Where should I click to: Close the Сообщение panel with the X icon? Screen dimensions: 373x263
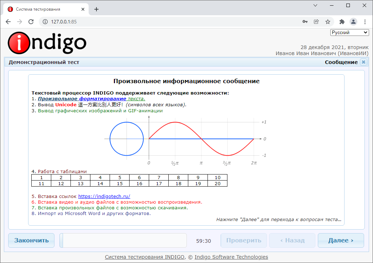[x=363, y=62]
